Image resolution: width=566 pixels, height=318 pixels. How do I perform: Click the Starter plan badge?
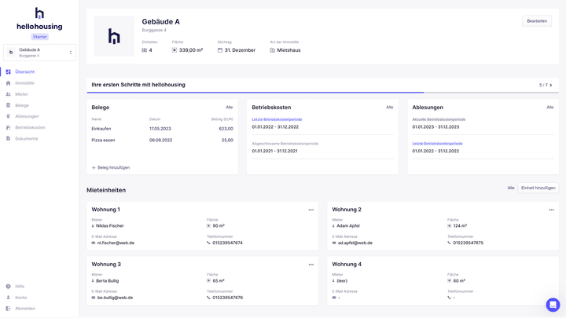pos(40,37)
